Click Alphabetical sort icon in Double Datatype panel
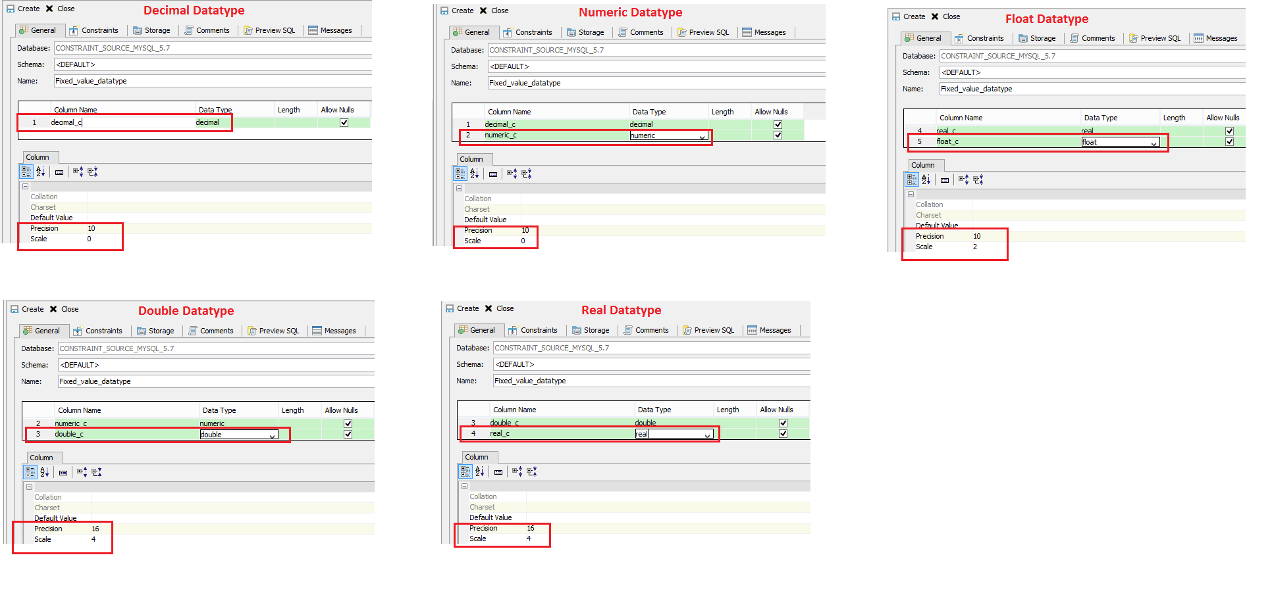 pos(45,472)
